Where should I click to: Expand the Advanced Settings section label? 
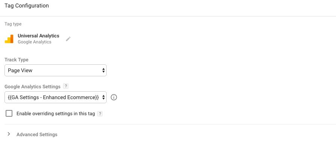coord(37,135)
